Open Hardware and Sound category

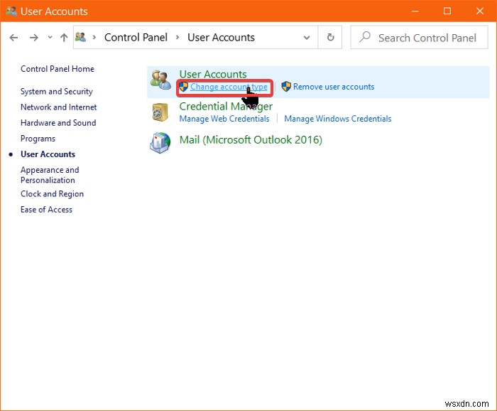[x=58, y=123]
